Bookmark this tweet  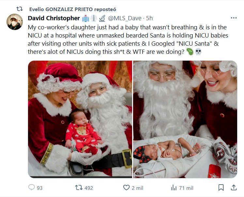pos(221,188)
